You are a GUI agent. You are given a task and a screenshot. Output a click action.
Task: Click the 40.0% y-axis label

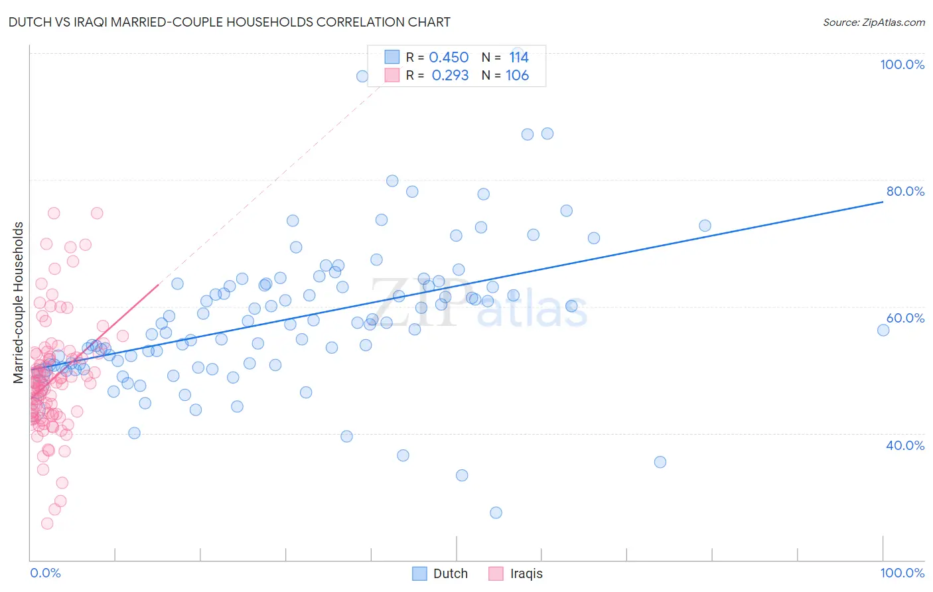click(905, 445)
